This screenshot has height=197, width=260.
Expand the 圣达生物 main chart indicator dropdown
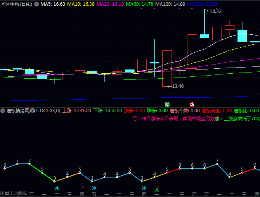coord(36,4)
